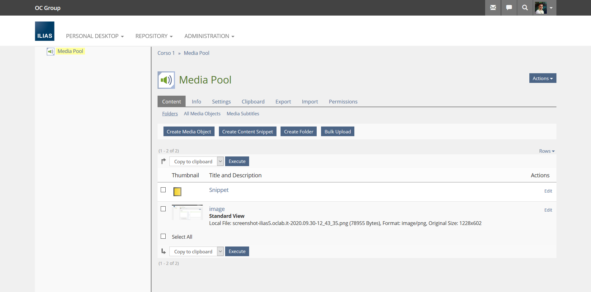Expand the Rows dropdown

pos(547,151)
